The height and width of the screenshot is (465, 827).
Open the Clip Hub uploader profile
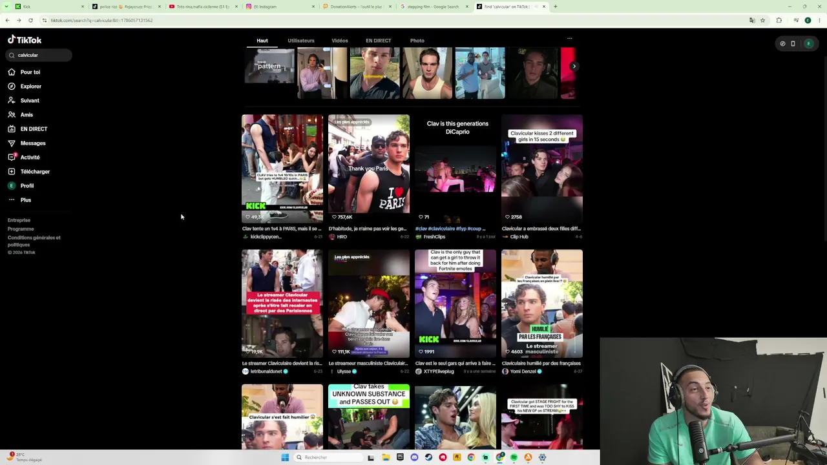click(x=519, y=237)
